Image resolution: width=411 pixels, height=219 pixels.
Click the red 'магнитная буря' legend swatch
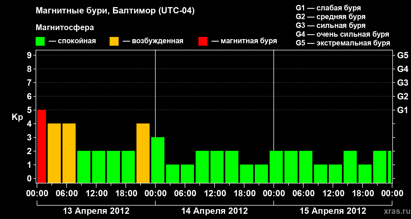click(x=203, y=41)
